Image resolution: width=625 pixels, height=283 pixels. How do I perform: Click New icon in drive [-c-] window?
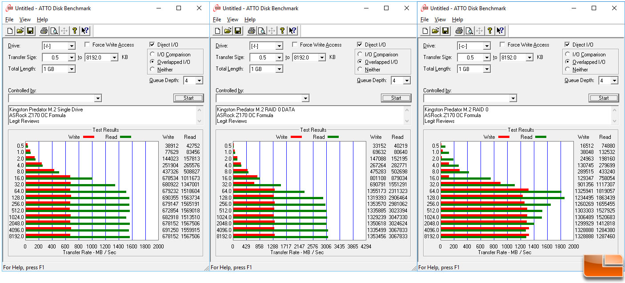pyautogui.click(x=425, y=31)
